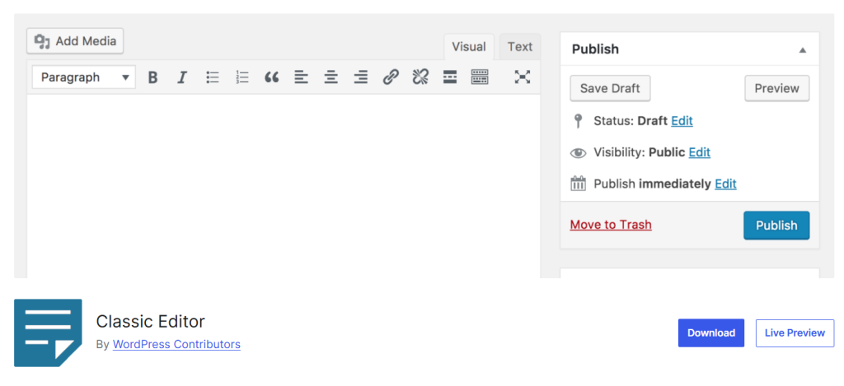
Task: Align text center
Action: click(x=331, y=77)
